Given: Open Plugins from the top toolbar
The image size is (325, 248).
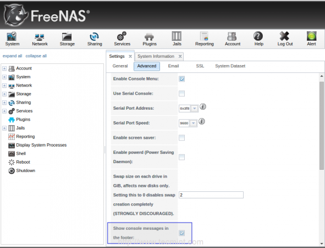Looking at the screenshot, I should tap(150, 39).
